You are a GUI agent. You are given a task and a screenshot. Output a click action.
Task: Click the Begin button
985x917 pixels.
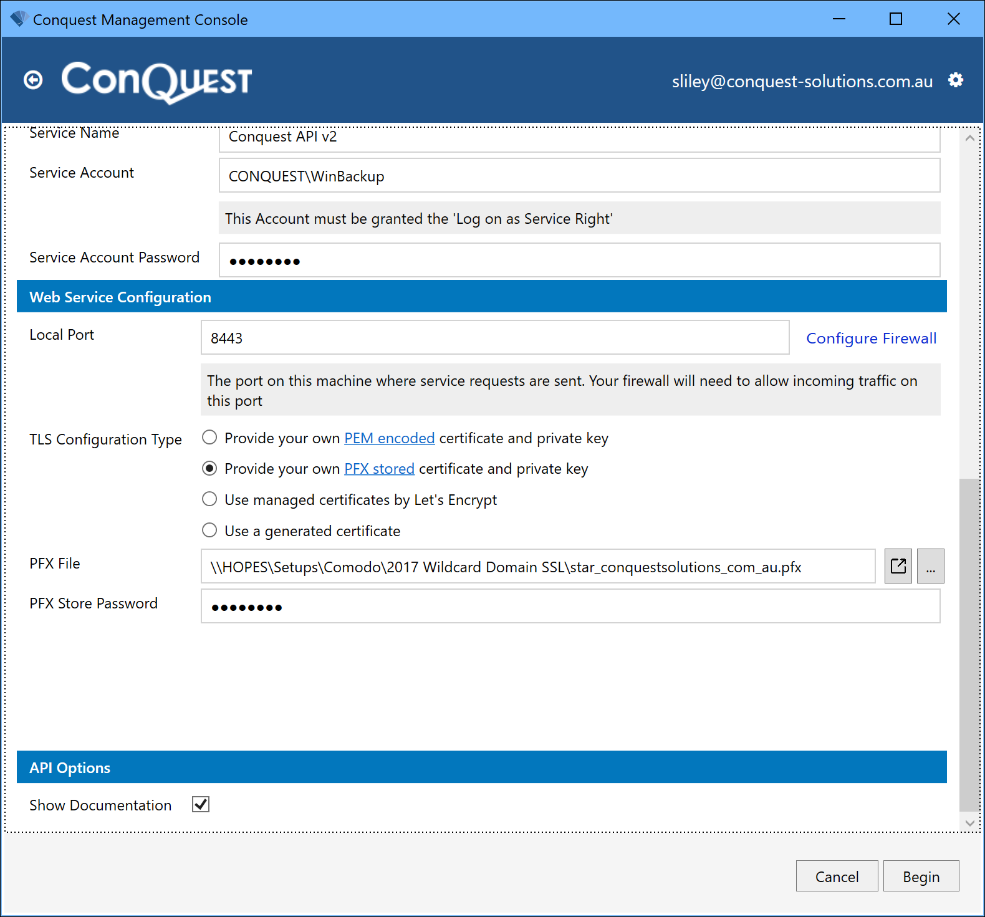coord(921,876)
